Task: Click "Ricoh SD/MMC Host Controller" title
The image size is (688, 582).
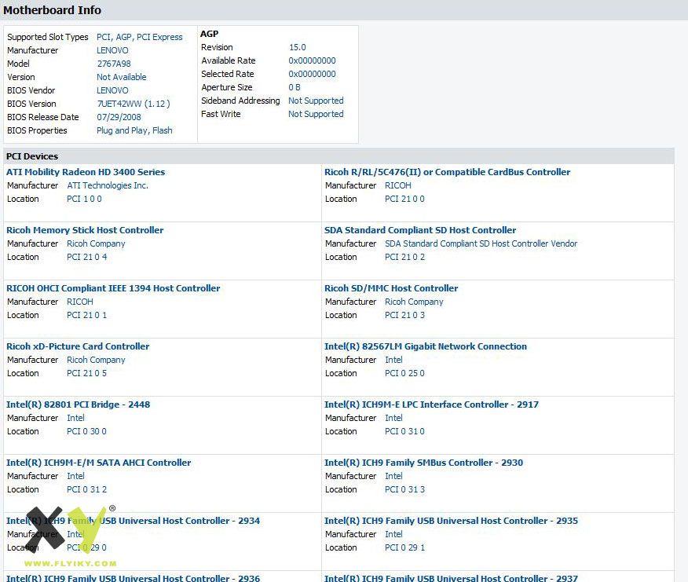Action: point(391,288)
